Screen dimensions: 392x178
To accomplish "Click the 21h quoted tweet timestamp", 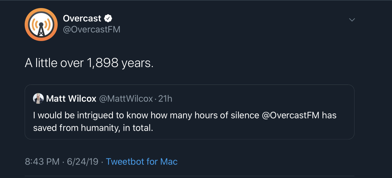I will pyautogui.click(x=165, y=99).
